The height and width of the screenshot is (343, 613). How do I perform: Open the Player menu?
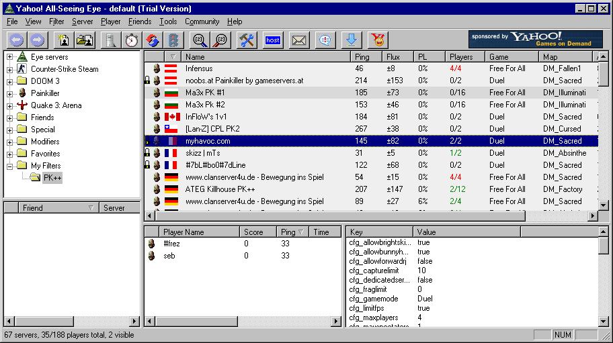(x=111, y=21)
